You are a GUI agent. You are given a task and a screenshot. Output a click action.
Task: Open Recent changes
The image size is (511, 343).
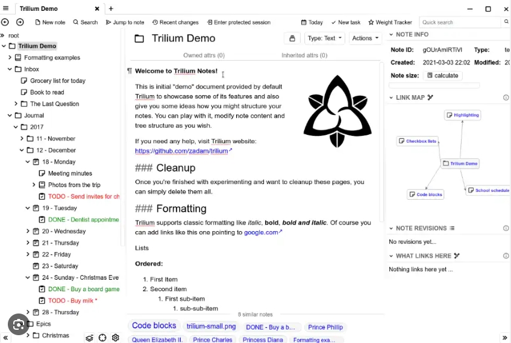[x=175, y=22]
